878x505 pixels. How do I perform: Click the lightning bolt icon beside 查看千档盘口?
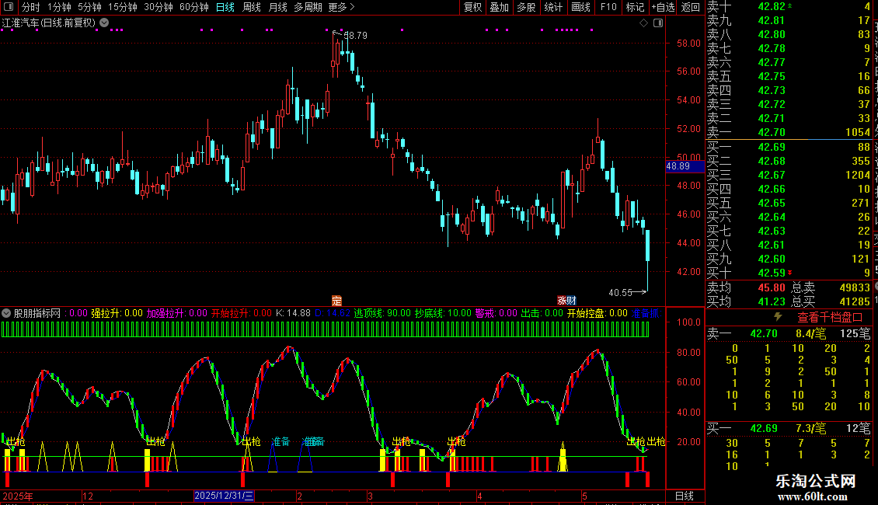[778, 317]
